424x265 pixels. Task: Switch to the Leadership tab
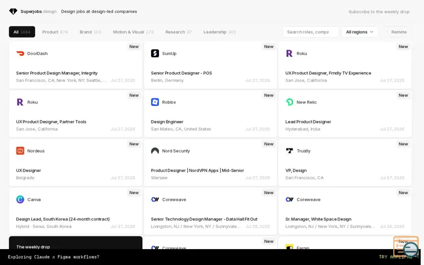coord(219,32)
